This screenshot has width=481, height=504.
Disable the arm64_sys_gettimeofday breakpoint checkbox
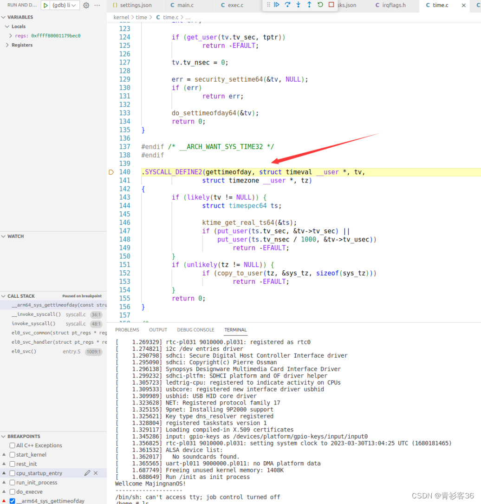point(11,501)
